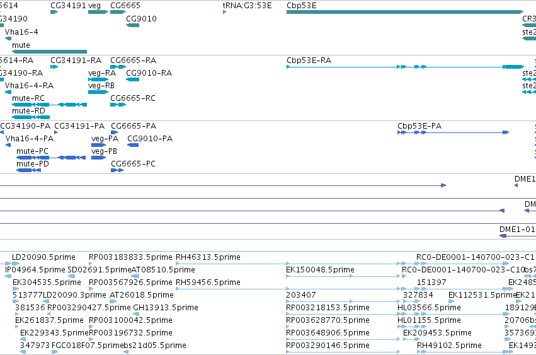Open the FGC018F07.5prime EST
Screen dimensions: 536x355
55,352
